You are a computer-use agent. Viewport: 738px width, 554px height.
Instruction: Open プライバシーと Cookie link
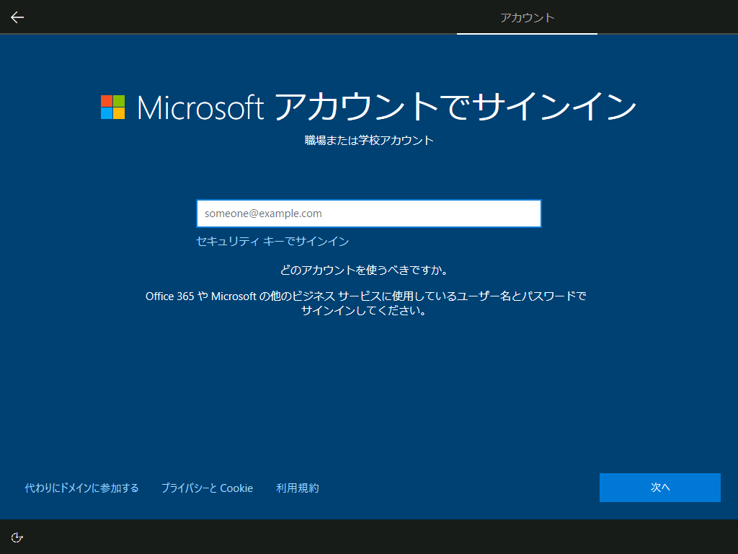pyautogui.click(x=207, y=488)
